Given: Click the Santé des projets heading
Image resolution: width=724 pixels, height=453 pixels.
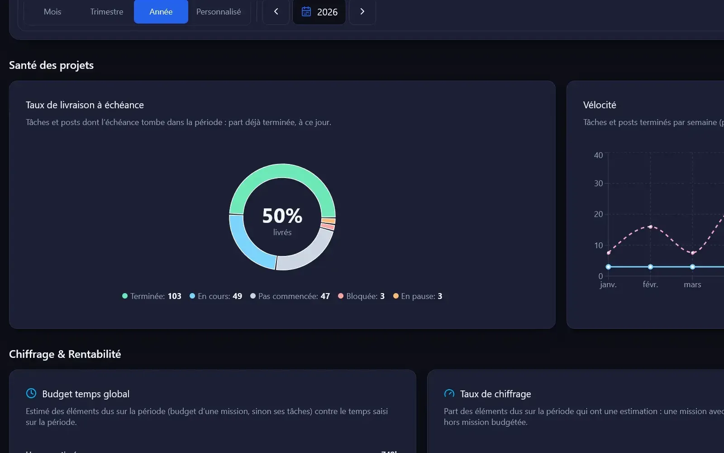Looking at the screenshot, I should 51,65.
